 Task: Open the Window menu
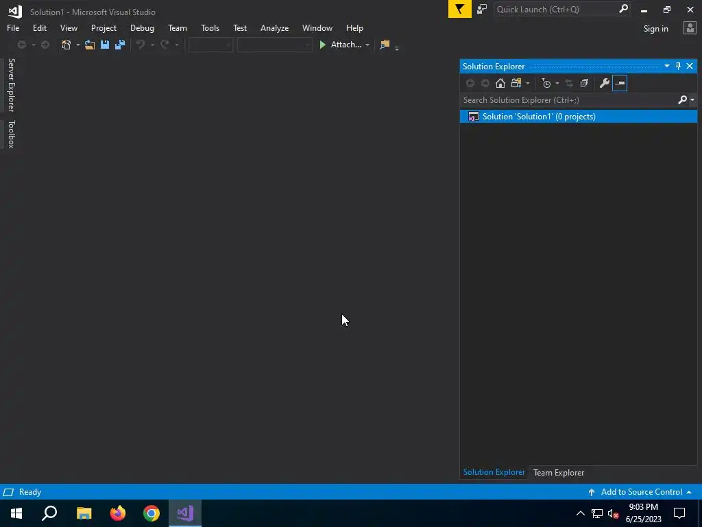317,27
